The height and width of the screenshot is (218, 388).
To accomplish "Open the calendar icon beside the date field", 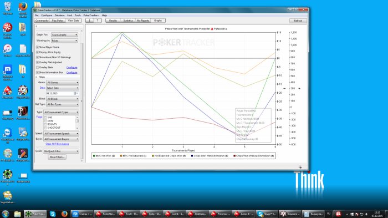I will 75,93.
